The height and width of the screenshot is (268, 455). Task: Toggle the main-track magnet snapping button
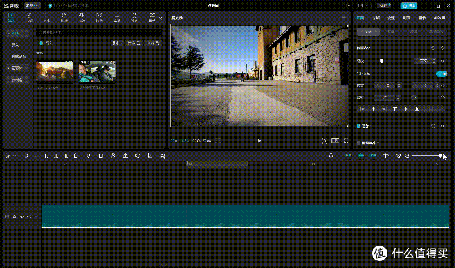(348, 156)
